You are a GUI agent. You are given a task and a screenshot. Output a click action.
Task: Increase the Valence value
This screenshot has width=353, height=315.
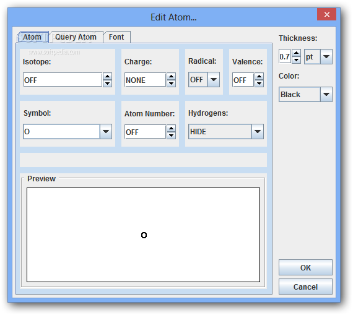pyautogui.click(x=259, y=77)
